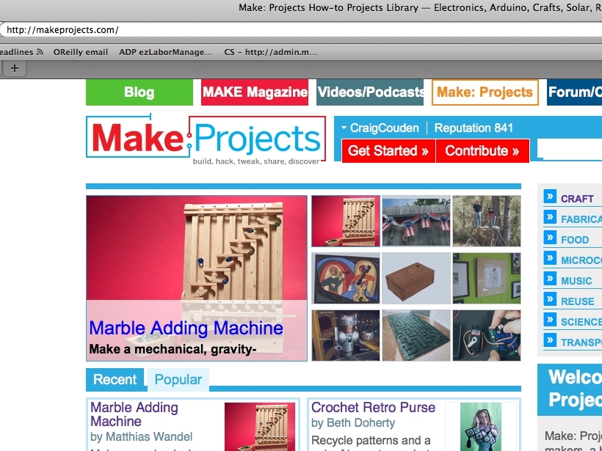The height and width of the screenshot is (451, 602).
Task: Open the FOOD category link
Action: click(x=575, y=240)
